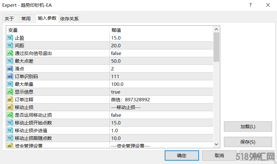The height and width of the screenshot is (164, 277).
Task: Click the vertical scrollbar thumb
Action: [x=217, y=47]
